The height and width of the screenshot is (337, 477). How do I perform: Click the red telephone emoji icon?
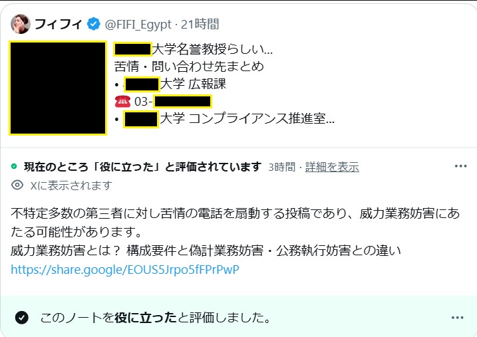(122, 102)
